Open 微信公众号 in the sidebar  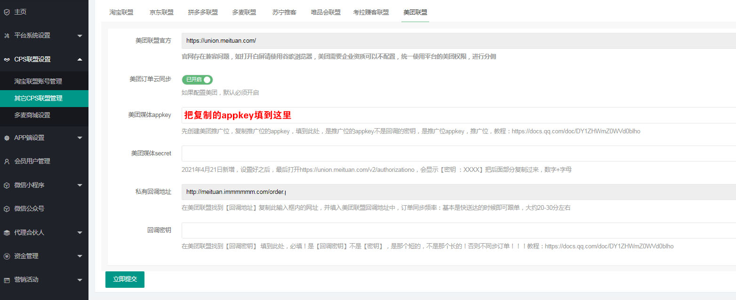coord(29,208)
